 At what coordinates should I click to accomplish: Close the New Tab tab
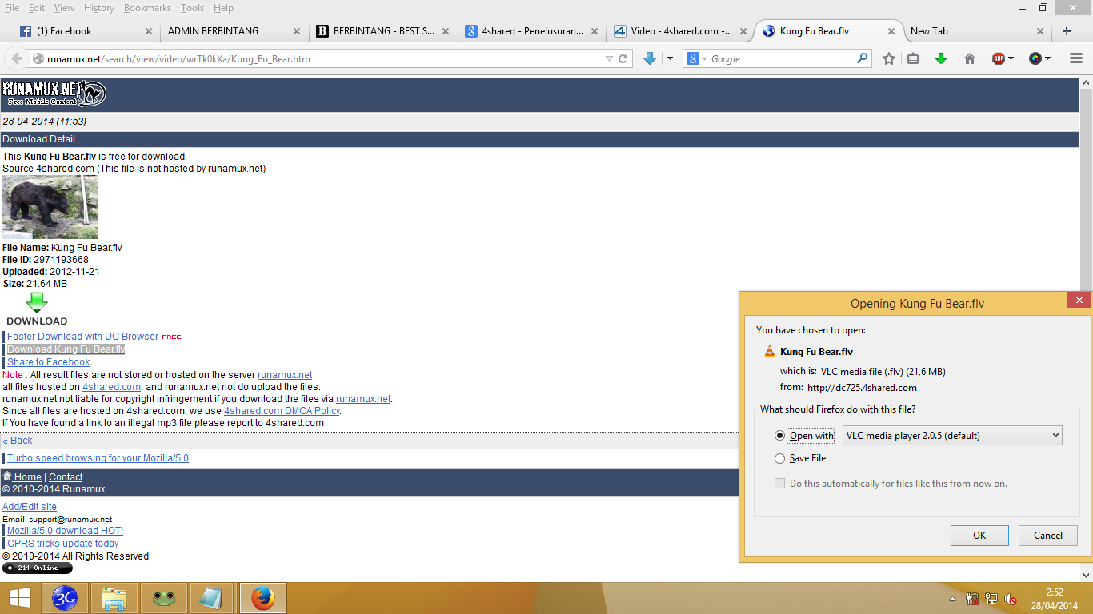tap(1040, 31)
